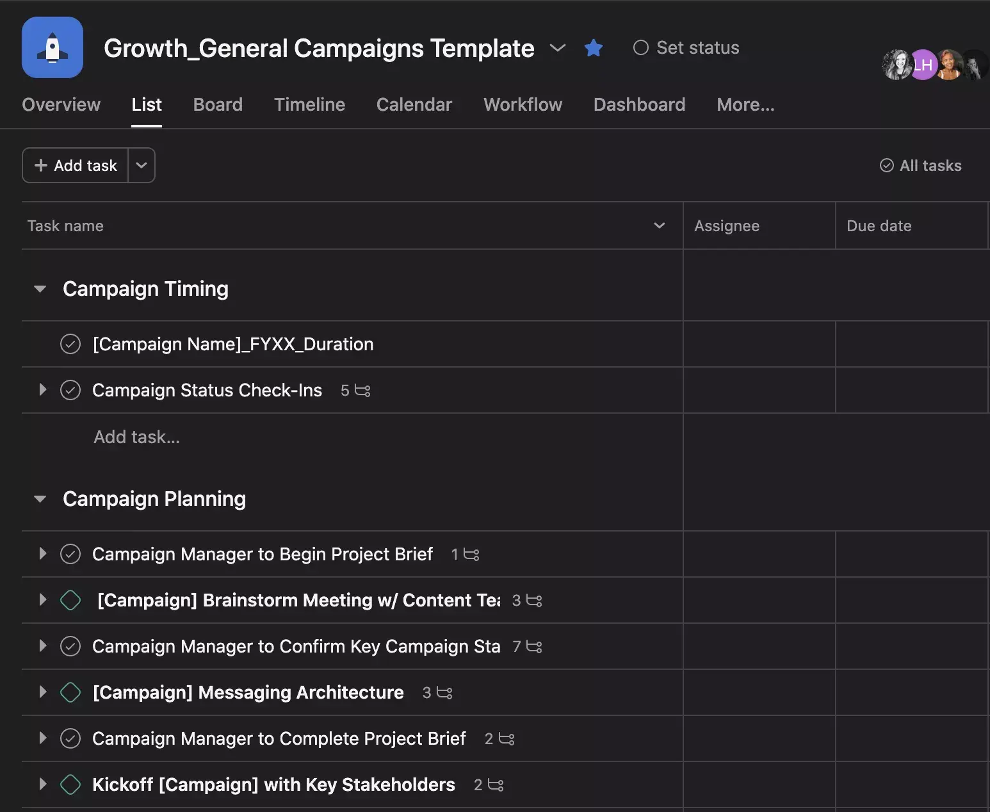Click the milestone diamond on [Campaign] Brainstorm Meeting
990x812 pixels.
point(70,600)
